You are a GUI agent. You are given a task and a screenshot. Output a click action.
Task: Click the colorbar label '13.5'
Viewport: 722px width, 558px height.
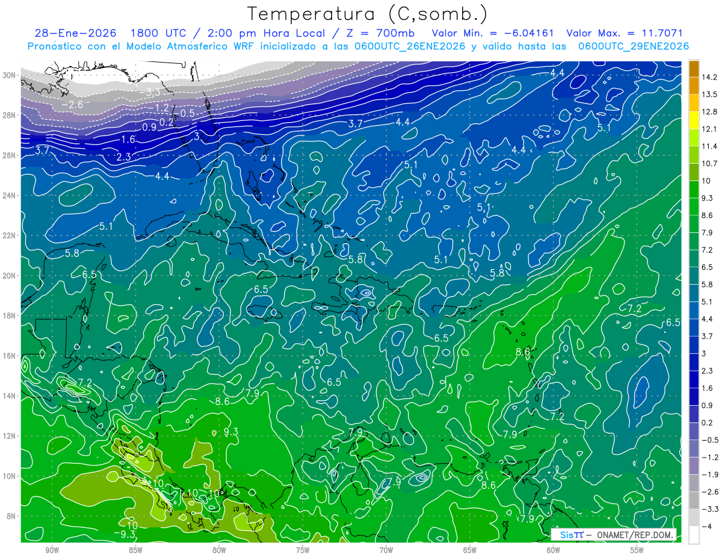(x=710, y=95)
